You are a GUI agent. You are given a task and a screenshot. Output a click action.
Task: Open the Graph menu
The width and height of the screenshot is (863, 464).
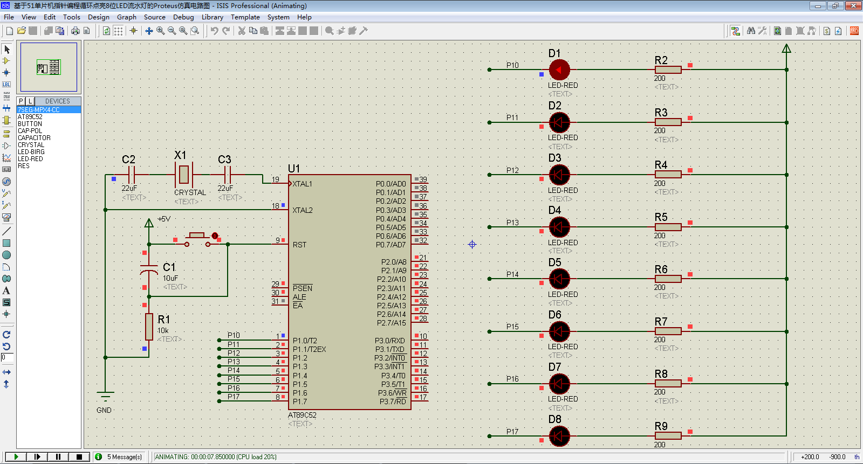point(127,17)
